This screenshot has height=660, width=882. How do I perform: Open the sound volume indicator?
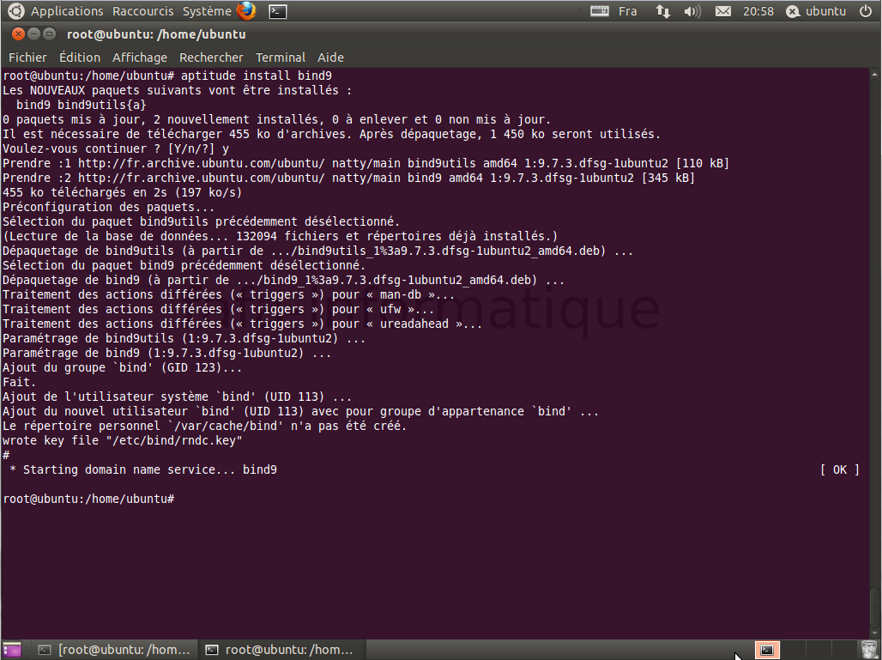[x=692, y=11]
